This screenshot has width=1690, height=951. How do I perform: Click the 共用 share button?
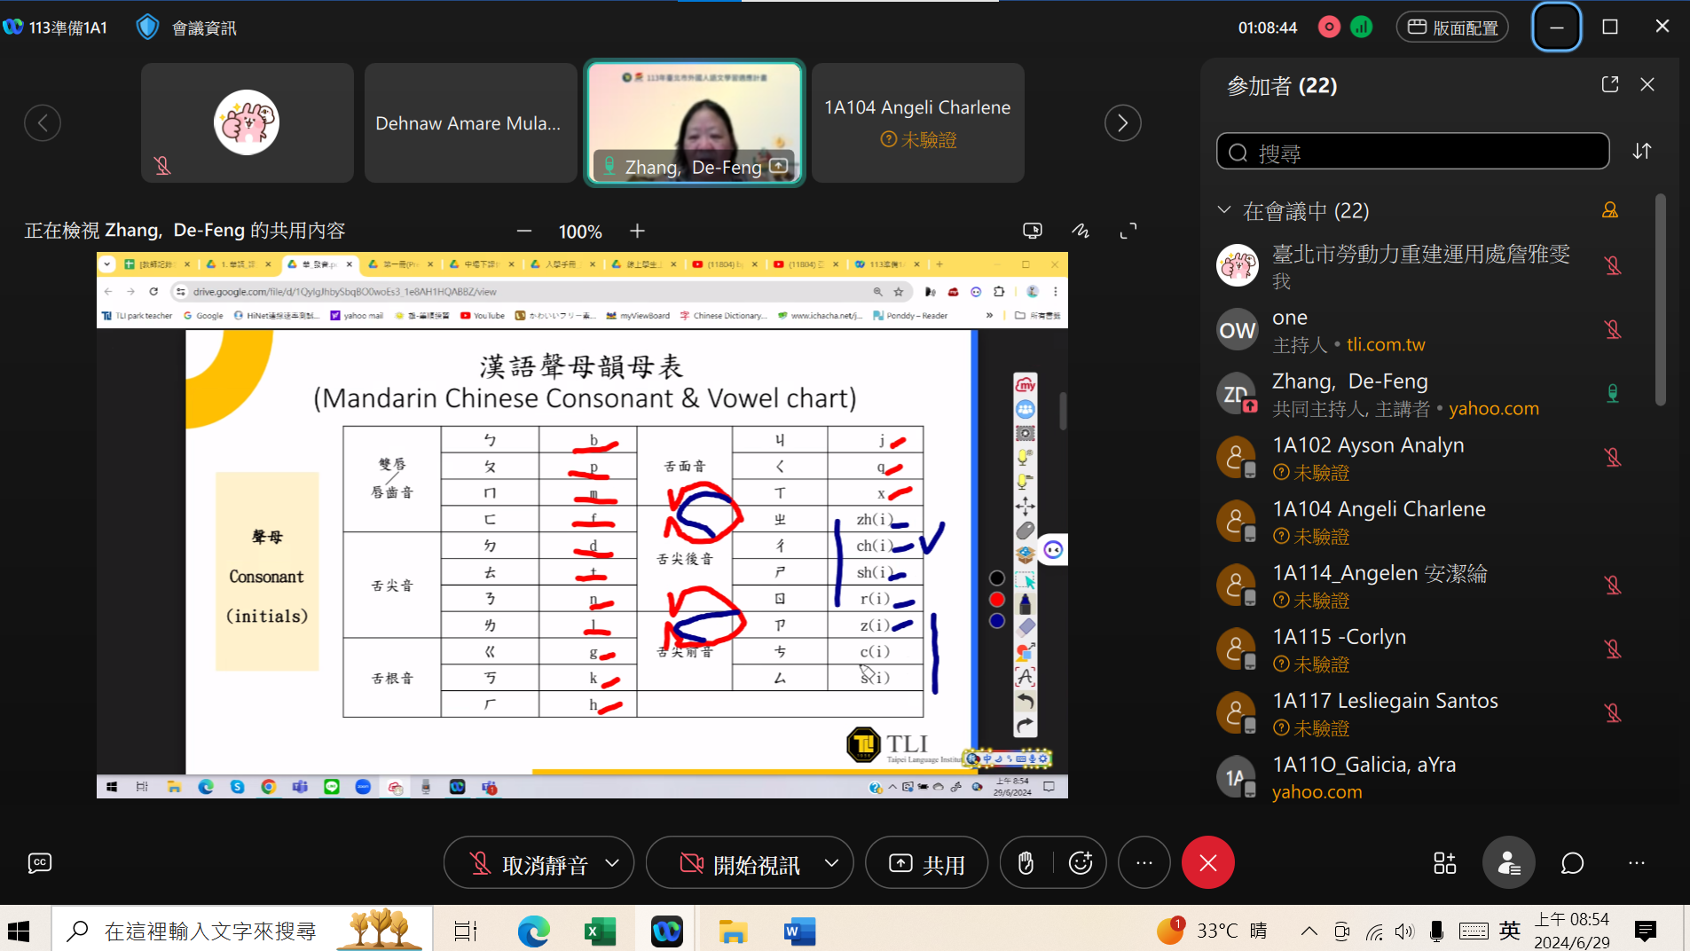pyautogui.click(x=926, y=863)
